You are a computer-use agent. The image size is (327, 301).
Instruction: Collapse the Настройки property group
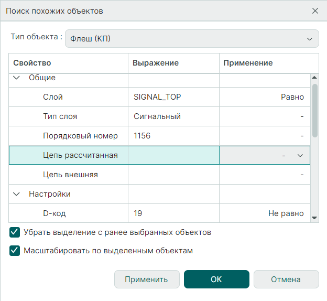16,194
